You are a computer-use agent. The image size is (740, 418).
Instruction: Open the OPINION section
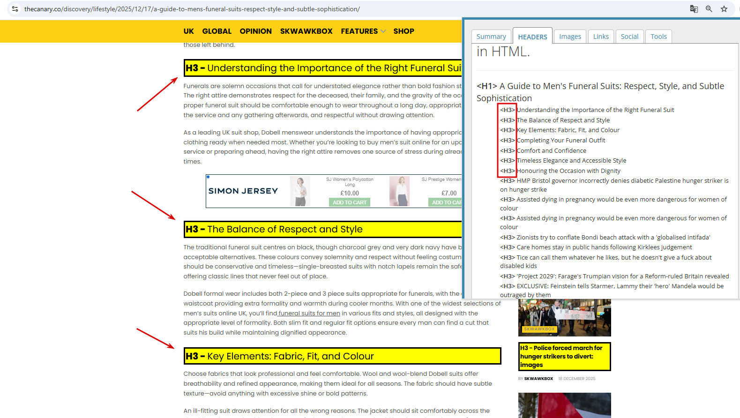pos(255,31)
